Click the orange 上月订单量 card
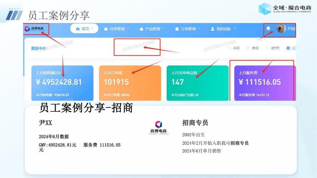 [130, 83]
